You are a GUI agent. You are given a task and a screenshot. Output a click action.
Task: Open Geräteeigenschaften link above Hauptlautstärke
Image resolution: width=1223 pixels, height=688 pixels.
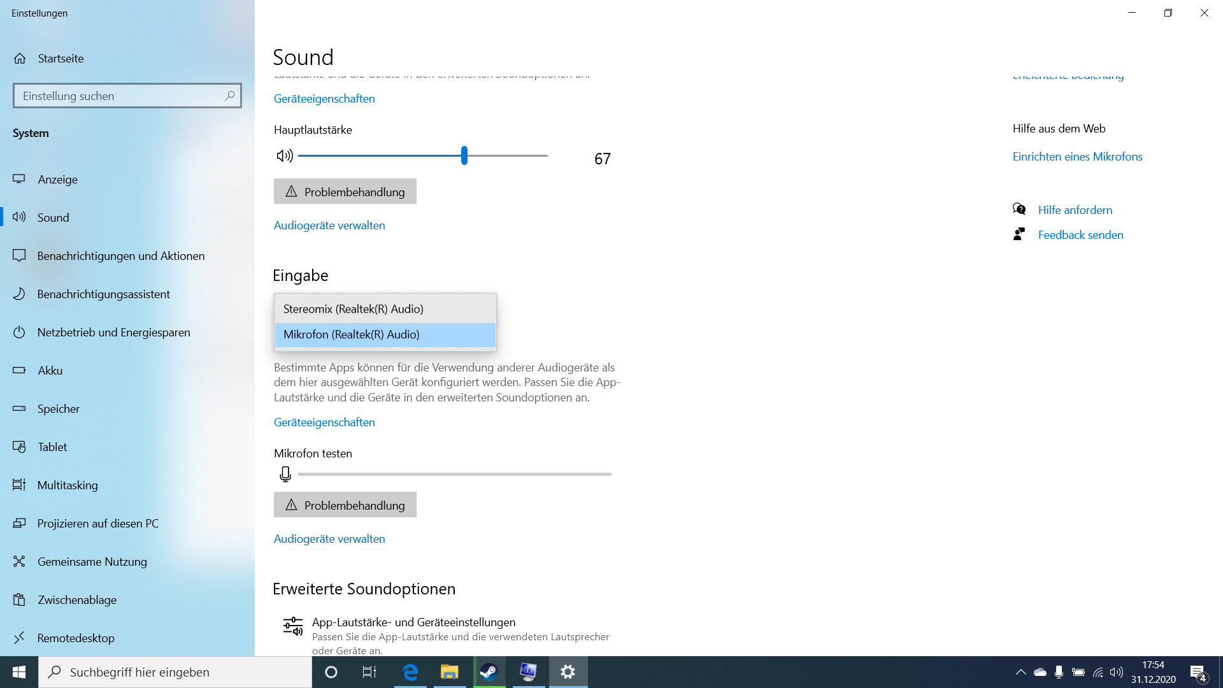(x=324, y=99)
